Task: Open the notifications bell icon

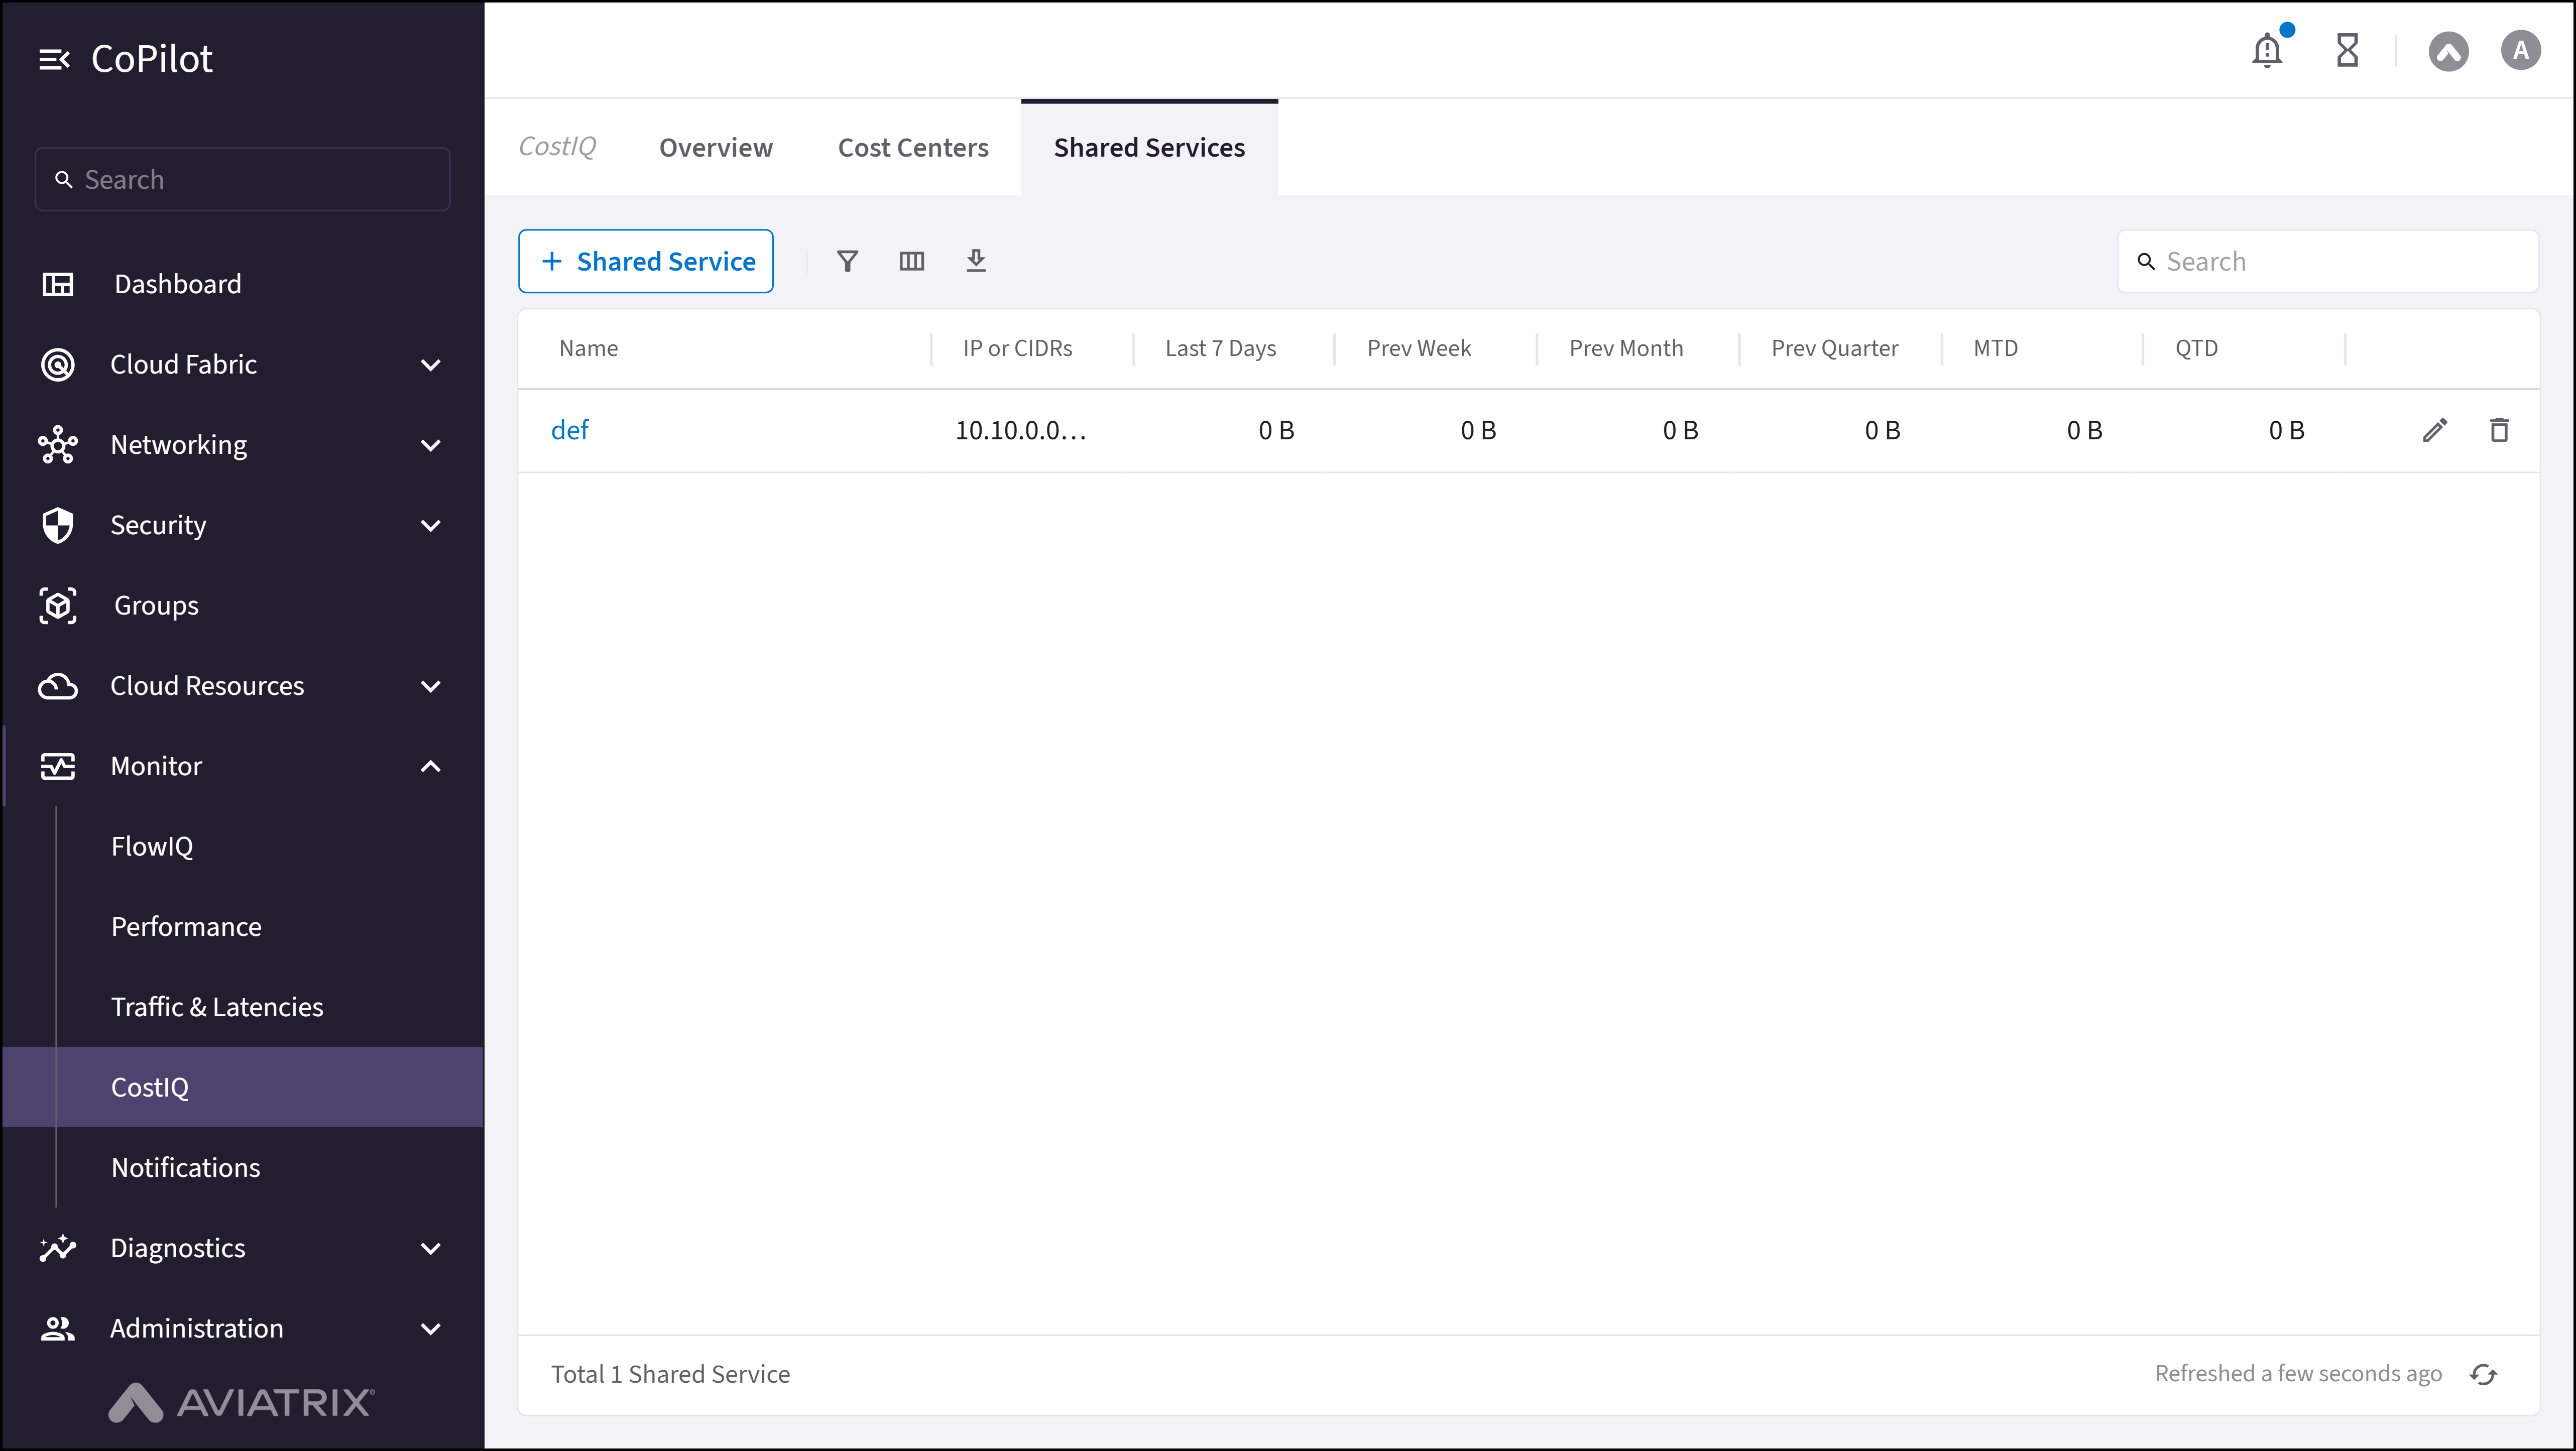Action: (x=2266, y=50)
